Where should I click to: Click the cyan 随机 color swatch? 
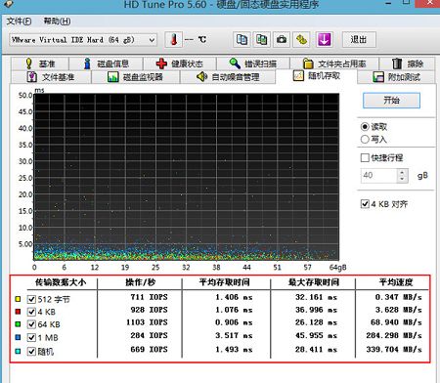pos(18,351)
